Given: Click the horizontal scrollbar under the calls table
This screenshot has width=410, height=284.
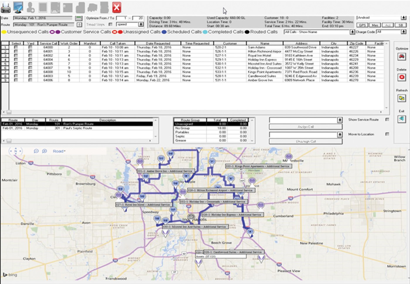Looking at the screenshot, I should [192, 112].
